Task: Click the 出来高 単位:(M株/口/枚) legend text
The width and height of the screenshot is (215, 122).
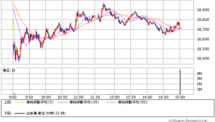Action: coord(46,113)
